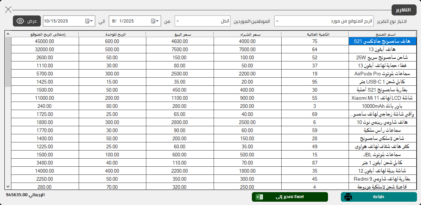The height and width of the screenshot is (205, 421).
Task: Open the end date 10/15/2025 dropdown arrow
Action: 92,21
